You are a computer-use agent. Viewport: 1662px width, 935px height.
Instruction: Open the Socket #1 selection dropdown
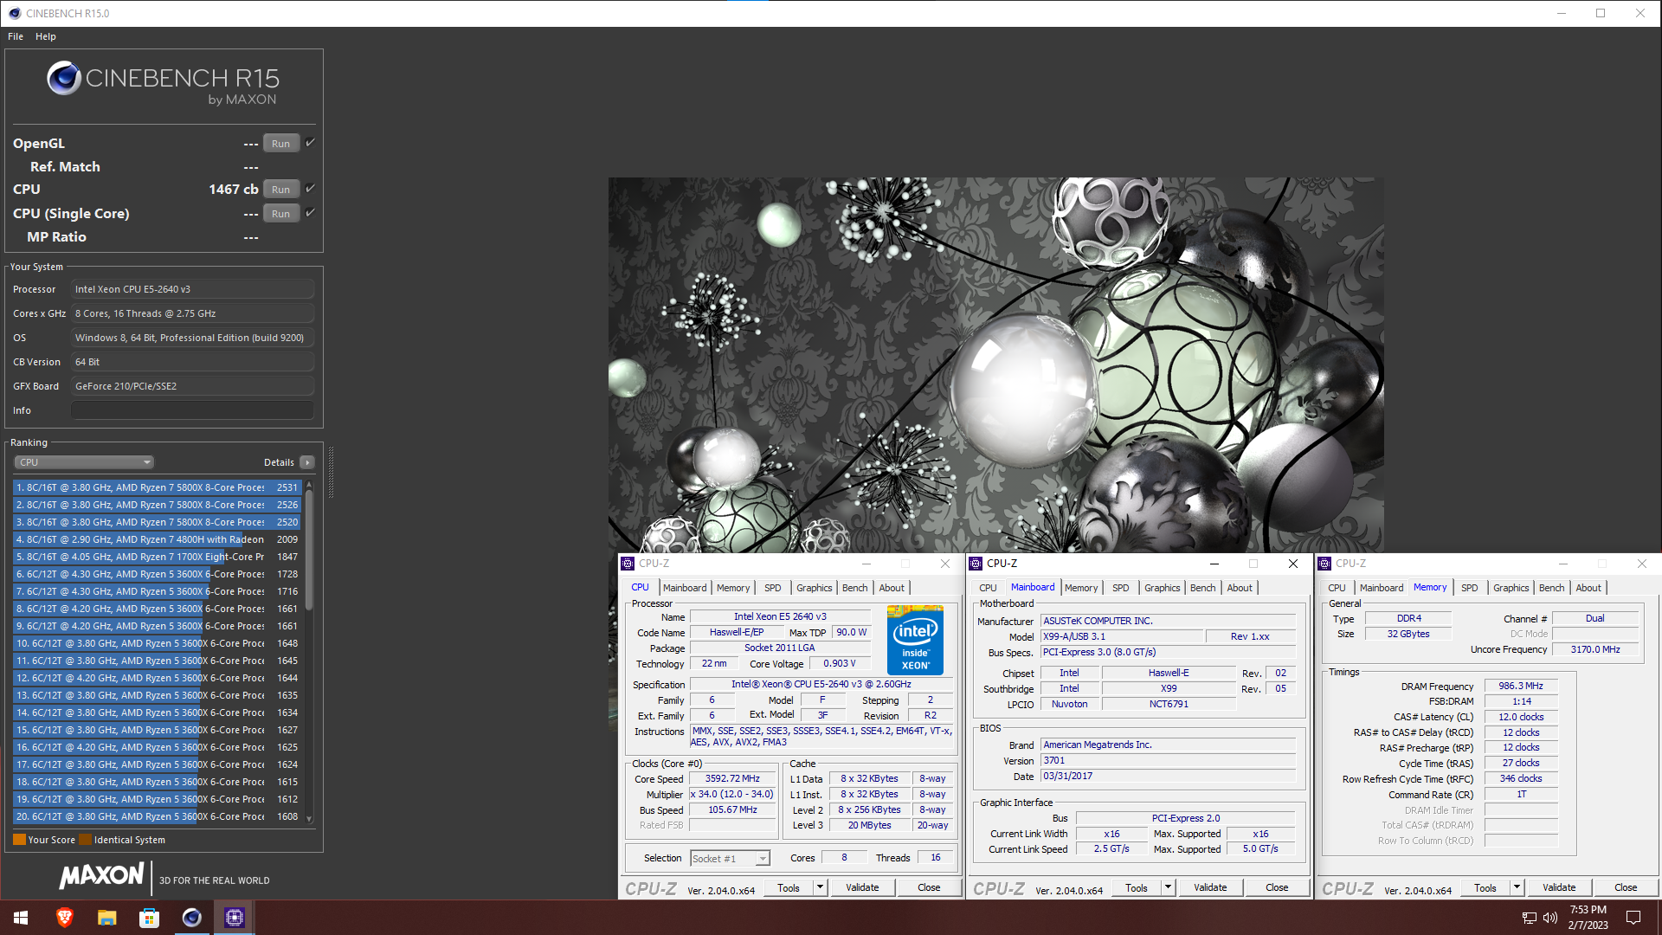[x=730, y=859]
